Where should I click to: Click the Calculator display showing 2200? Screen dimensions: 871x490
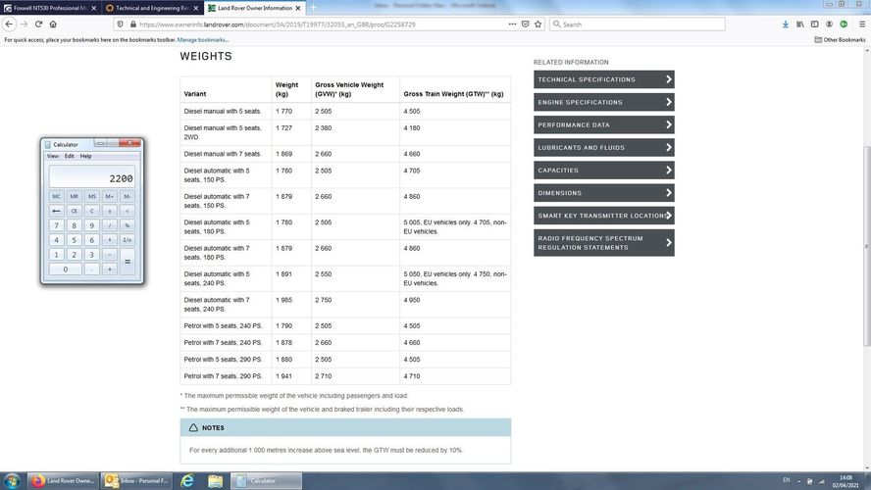tap(91, 177)
